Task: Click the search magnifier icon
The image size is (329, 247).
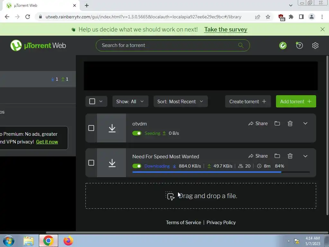Action: coord(241,45)
